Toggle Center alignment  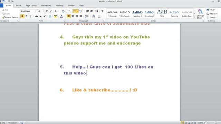coord(73,16)
